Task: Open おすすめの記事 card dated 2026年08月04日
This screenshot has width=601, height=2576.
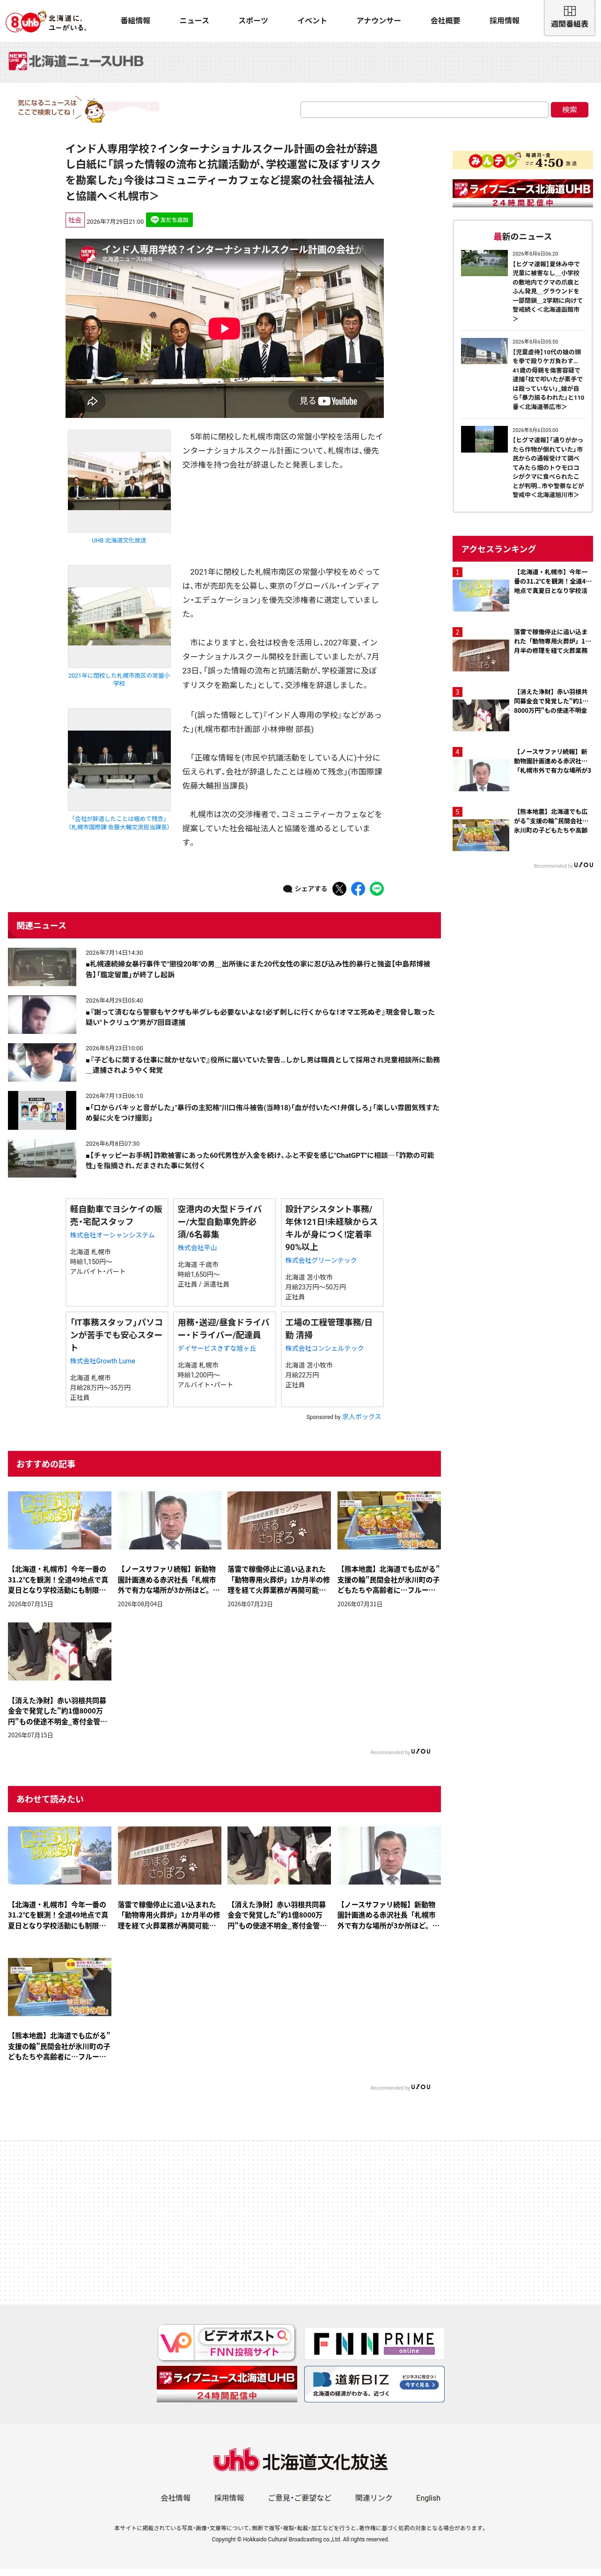Action: tap(169, 1549)
